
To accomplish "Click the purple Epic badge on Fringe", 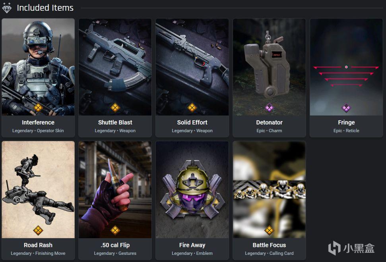I will 346,108.
